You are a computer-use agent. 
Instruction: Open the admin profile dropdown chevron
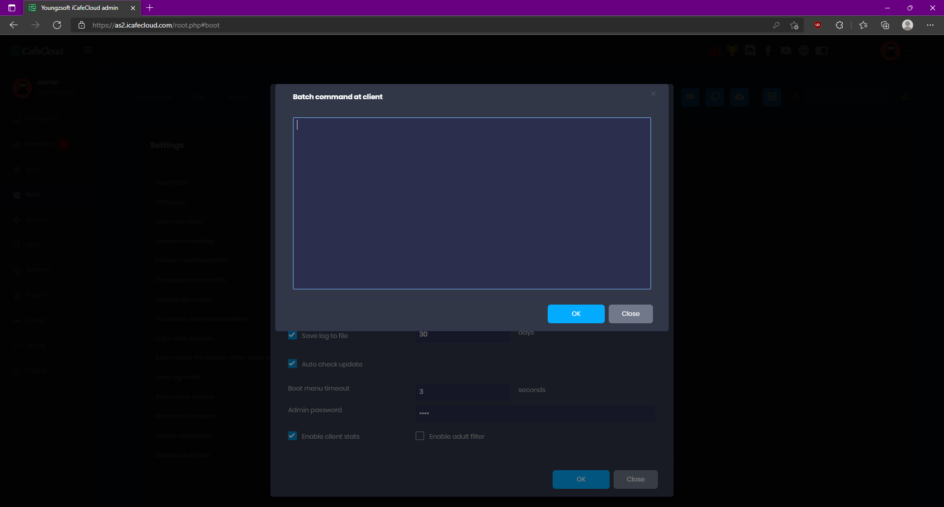(x=907, y=51)
